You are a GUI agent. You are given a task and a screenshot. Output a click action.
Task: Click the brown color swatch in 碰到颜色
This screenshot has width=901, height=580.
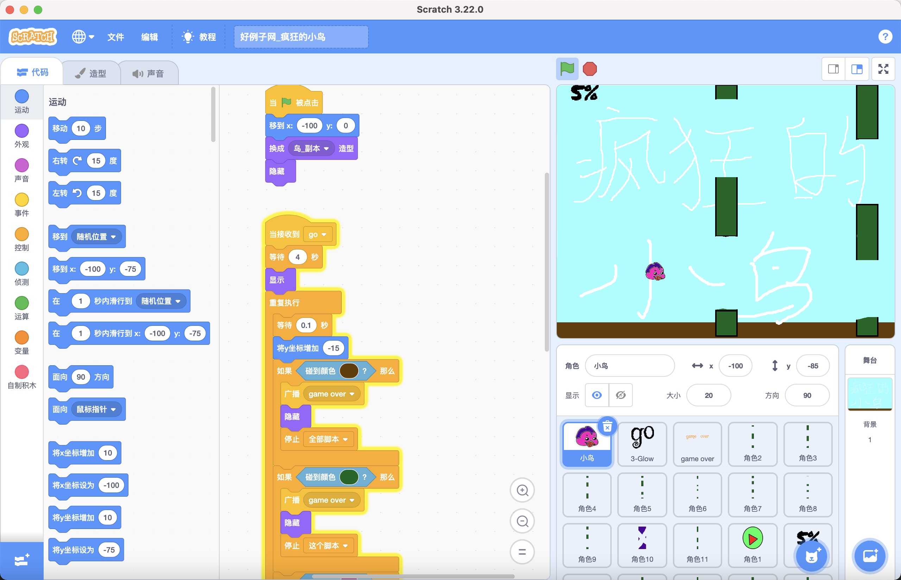pos(349,370)
